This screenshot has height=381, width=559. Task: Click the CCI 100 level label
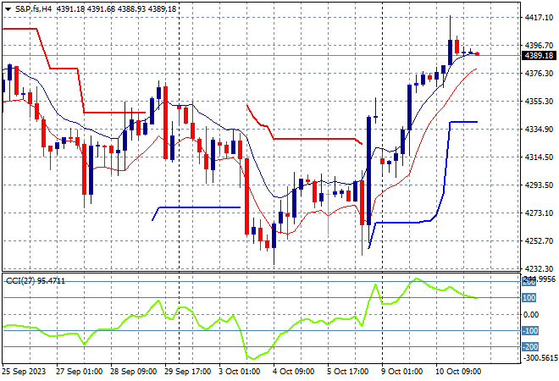[x=529, y=297]
